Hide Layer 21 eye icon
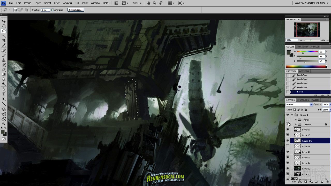The image size is (331, 186). coord(288,152)
